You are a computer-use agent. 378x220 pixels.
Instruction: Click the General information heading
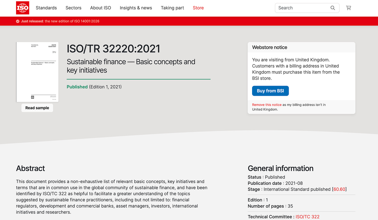pyautogui.click(x=280, y=168)
